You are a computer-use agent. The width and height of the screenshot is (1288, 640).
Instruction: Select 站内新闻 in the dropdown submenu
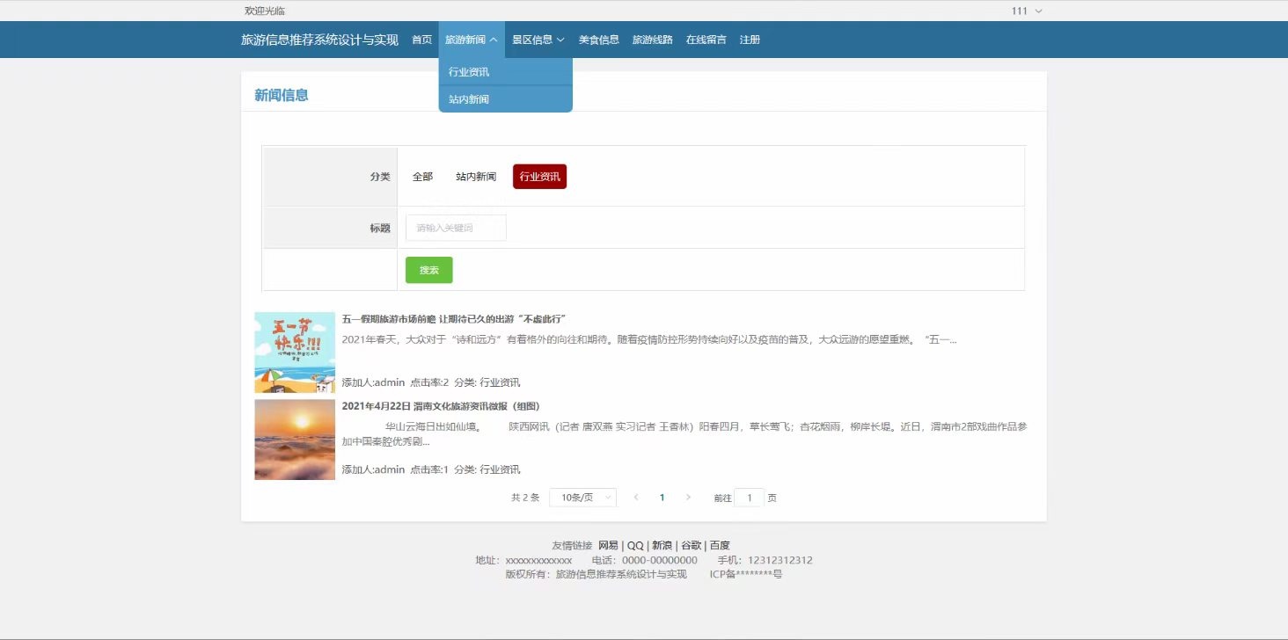pyautogui.click(x=506, y=99)
